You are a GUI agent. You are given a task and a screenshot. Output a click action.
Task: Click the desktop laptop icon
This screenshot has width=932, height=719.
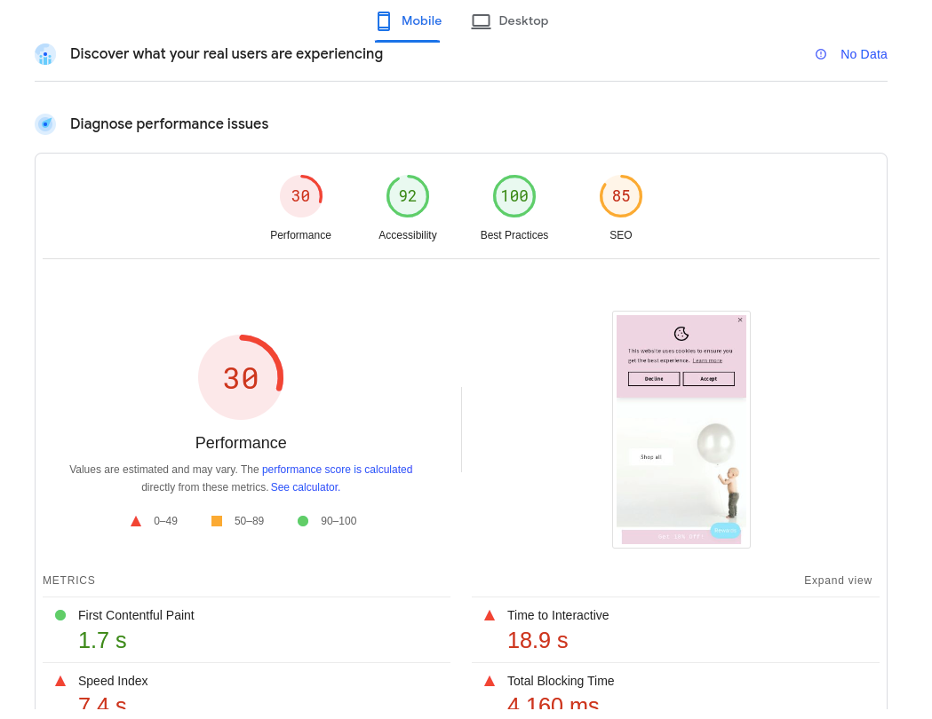pos(481,21)
